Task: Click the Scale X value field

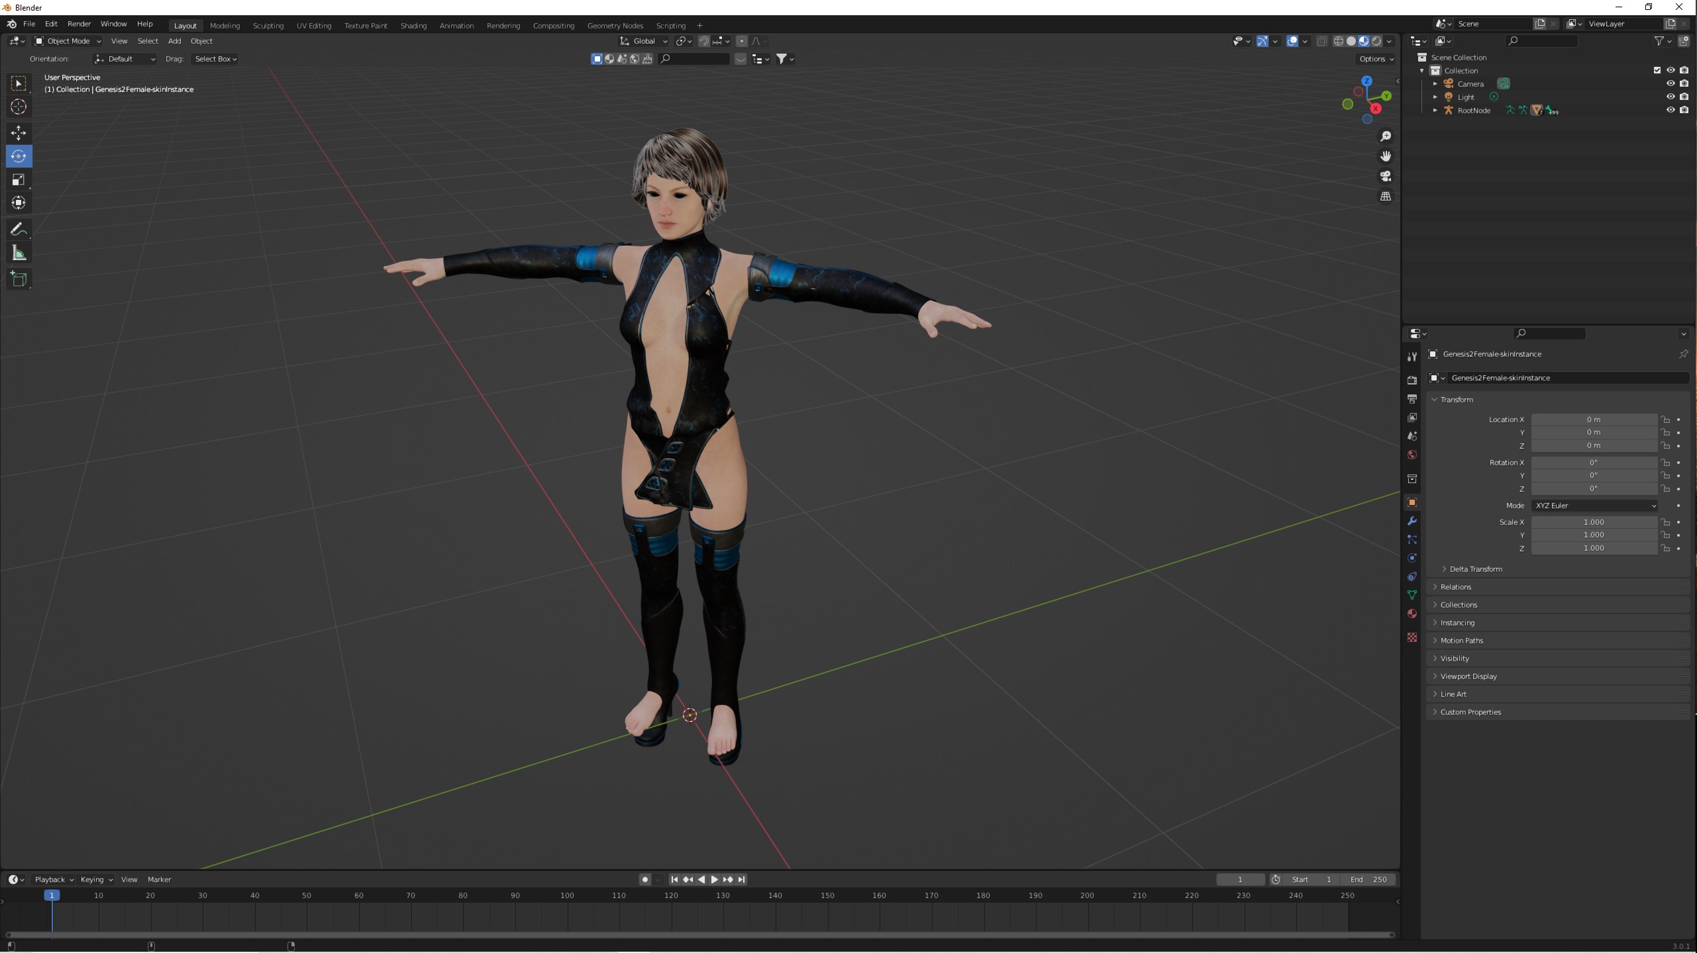Action: point(1593,522)
